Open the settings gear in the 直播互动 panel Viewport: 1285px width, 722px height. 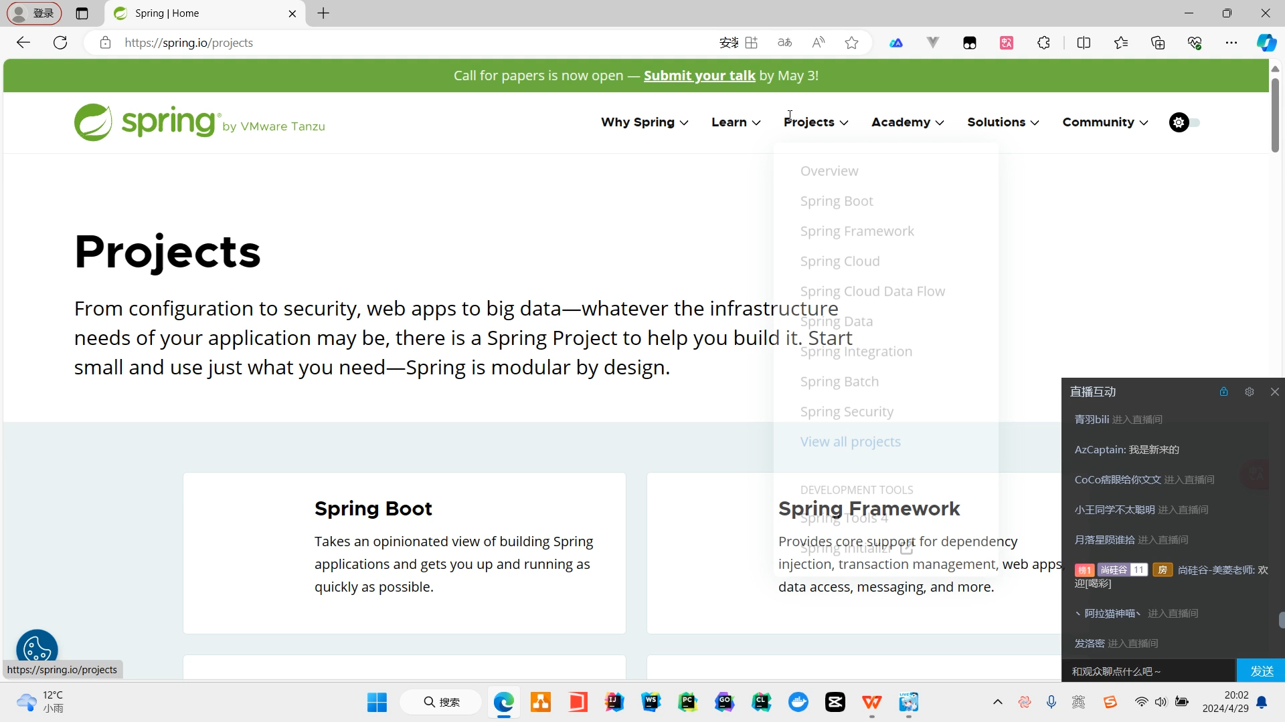pos(1250,392)
